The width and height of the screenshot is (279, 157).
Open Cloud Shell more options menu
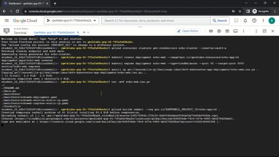tap(244, 31)
